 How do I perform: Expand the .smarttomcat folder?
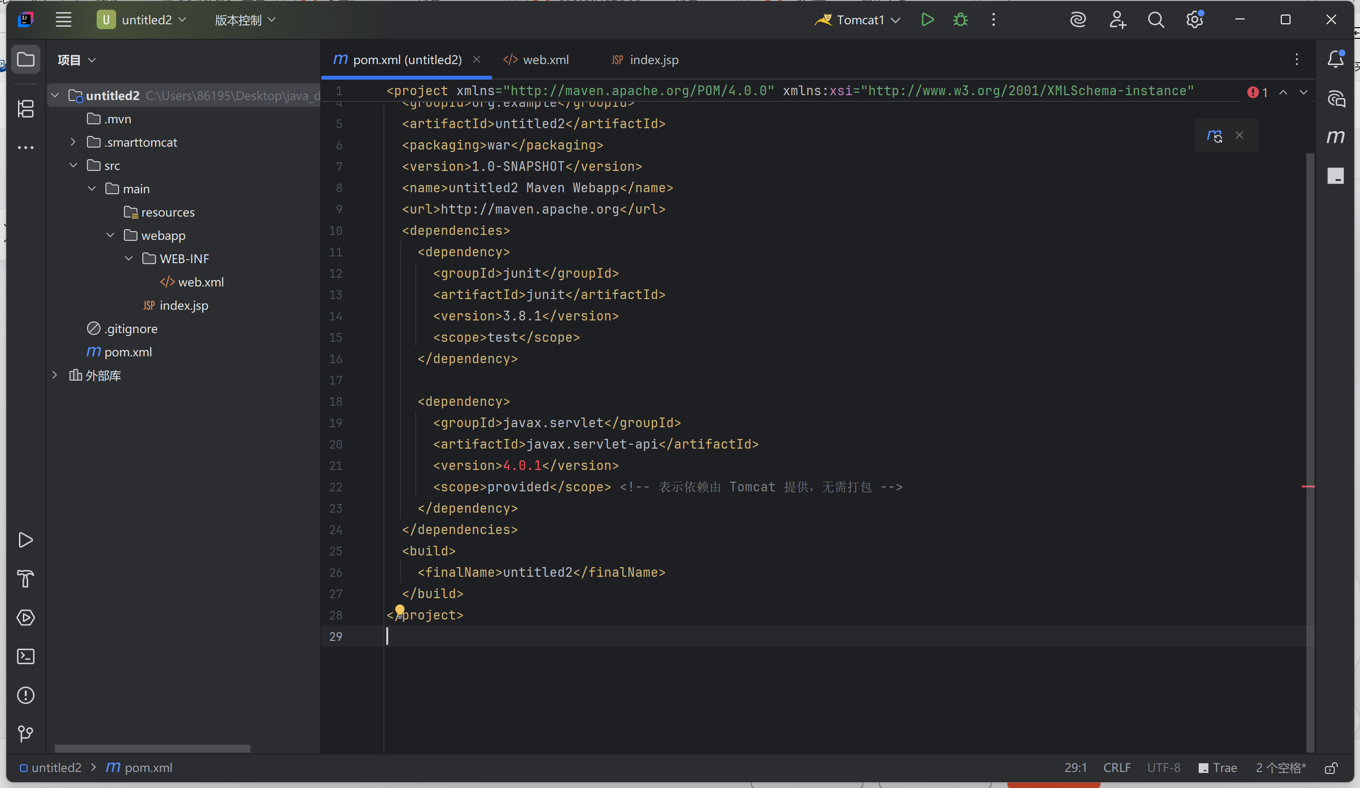(73, 142)
